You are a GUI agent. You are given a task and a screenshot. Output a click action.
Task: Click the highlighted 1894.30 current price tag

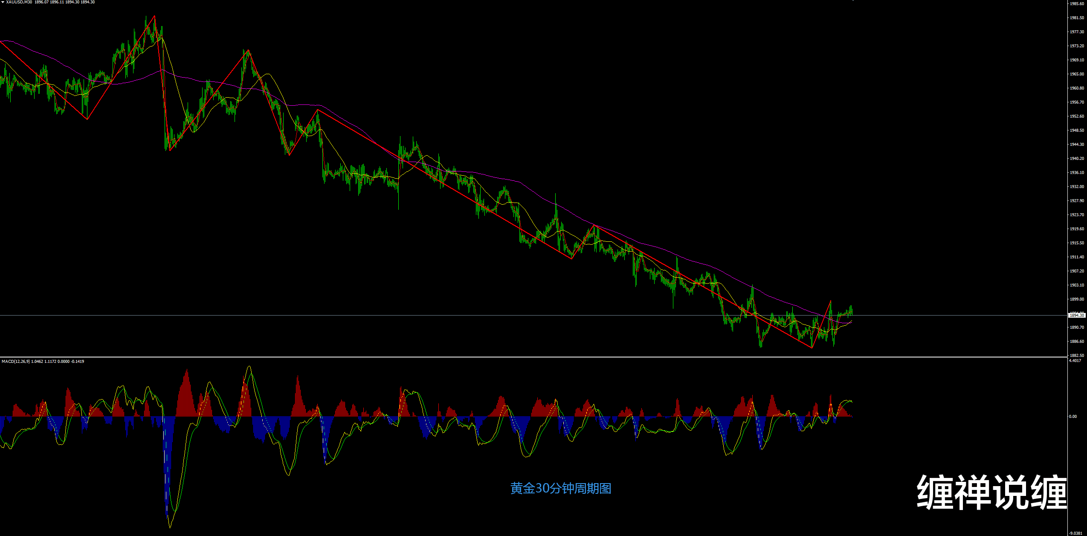click(x=1076, y=315)
